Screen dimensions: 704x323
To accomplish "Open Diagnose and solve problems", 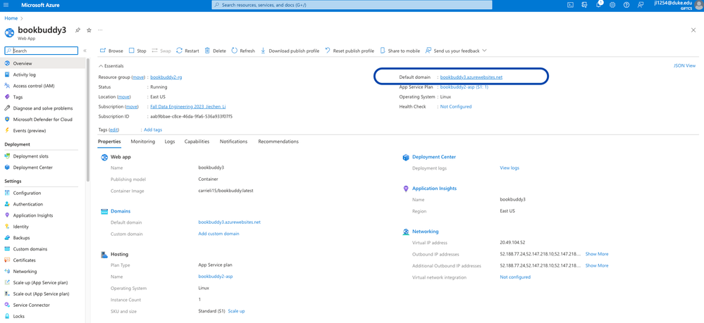I will [44, 108].
